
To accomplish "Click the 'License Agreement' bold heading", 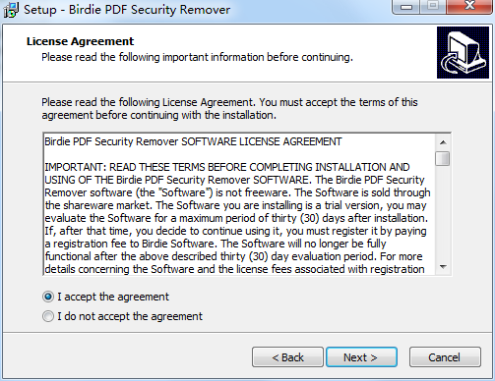I will (80, 41).
